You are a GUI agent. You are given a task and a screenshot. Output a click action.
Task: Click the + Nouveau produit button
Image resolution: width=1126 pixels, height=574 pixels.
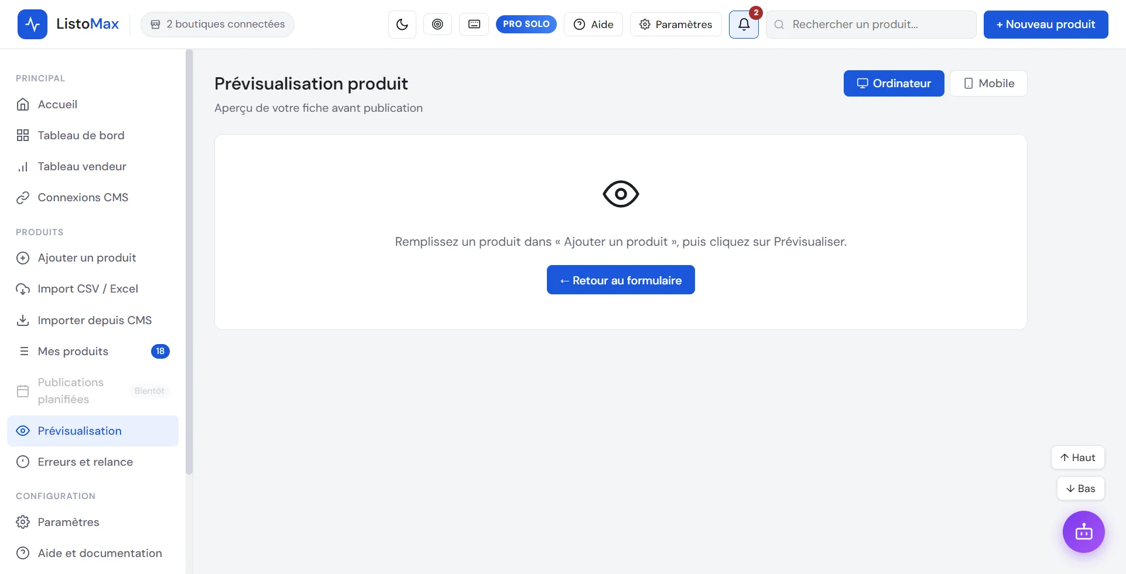coord(1046,25)
